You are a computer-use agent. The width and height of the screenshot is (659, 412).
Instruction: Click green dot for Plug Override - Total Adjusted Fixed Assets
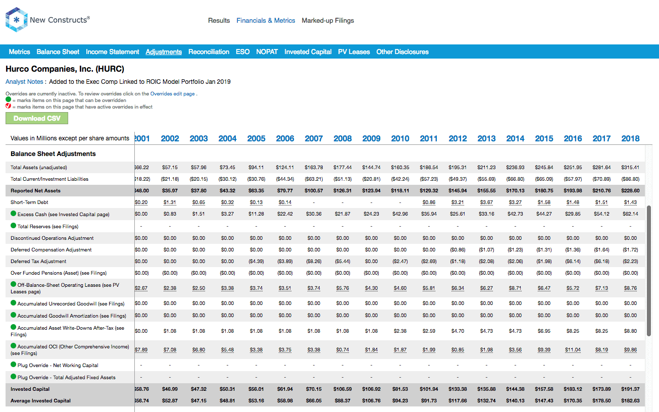click(14, 377)
